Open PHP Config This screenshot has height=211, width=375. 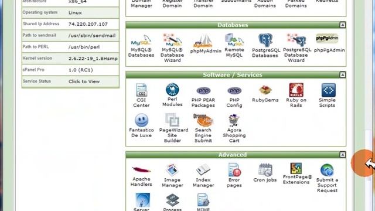(234, 97)
